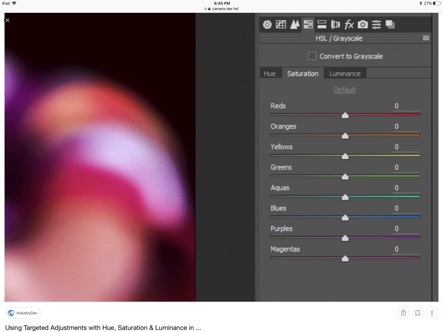Screen dimensions: 443x332
Task: Click the Reds value field
Action: coord(406,106)
